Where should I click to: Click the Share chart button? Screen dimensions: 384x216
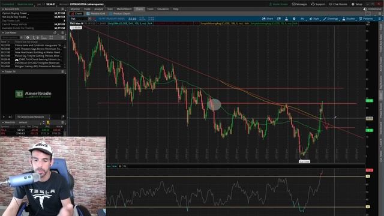268,19
